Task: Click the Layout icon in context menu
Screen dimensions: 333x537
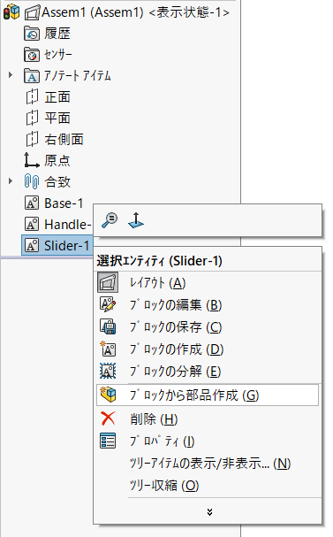Action: point(108,282)
